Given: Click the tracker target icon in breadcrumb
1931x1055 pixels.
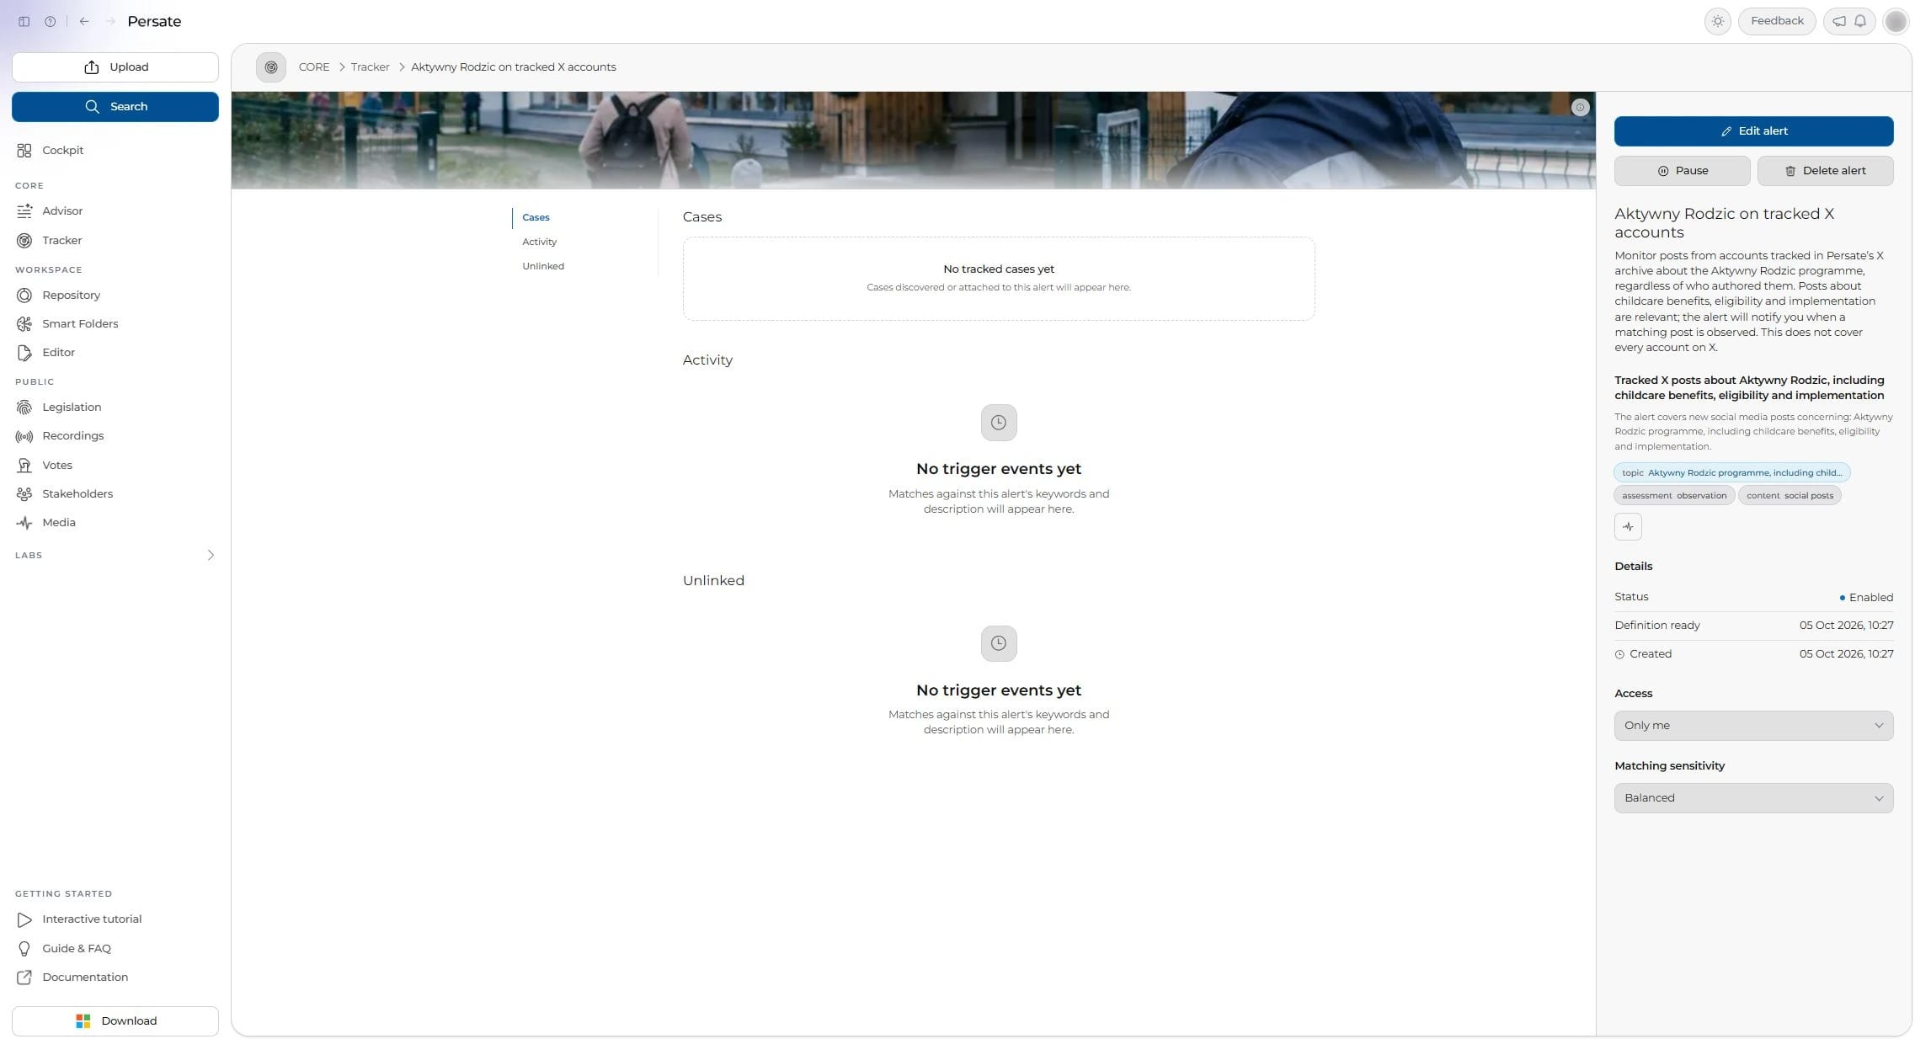Looking at the screenshot, I should [x=271, y=67].
